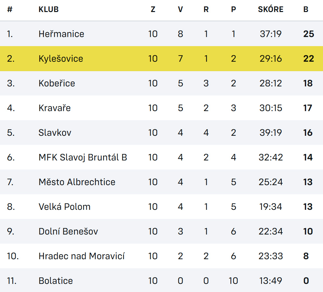The height and width of the screenshot is (292, 323).
Task: Click the Z matches column header
Action: point(153,9)
